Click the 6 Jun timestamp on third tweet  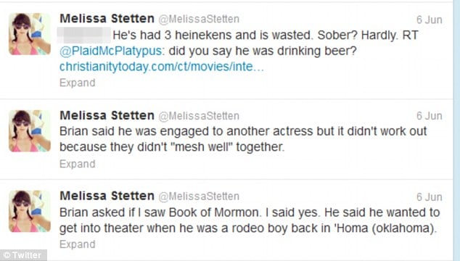pos(430,196)
